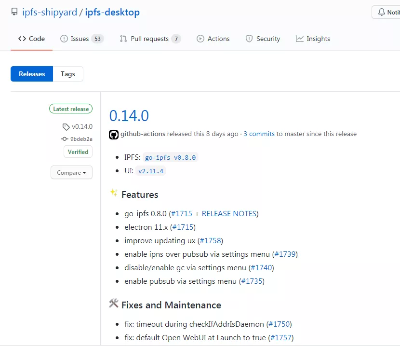Select the Releases button
Screen dimensions: 400x346
click(x=32, y=74)
